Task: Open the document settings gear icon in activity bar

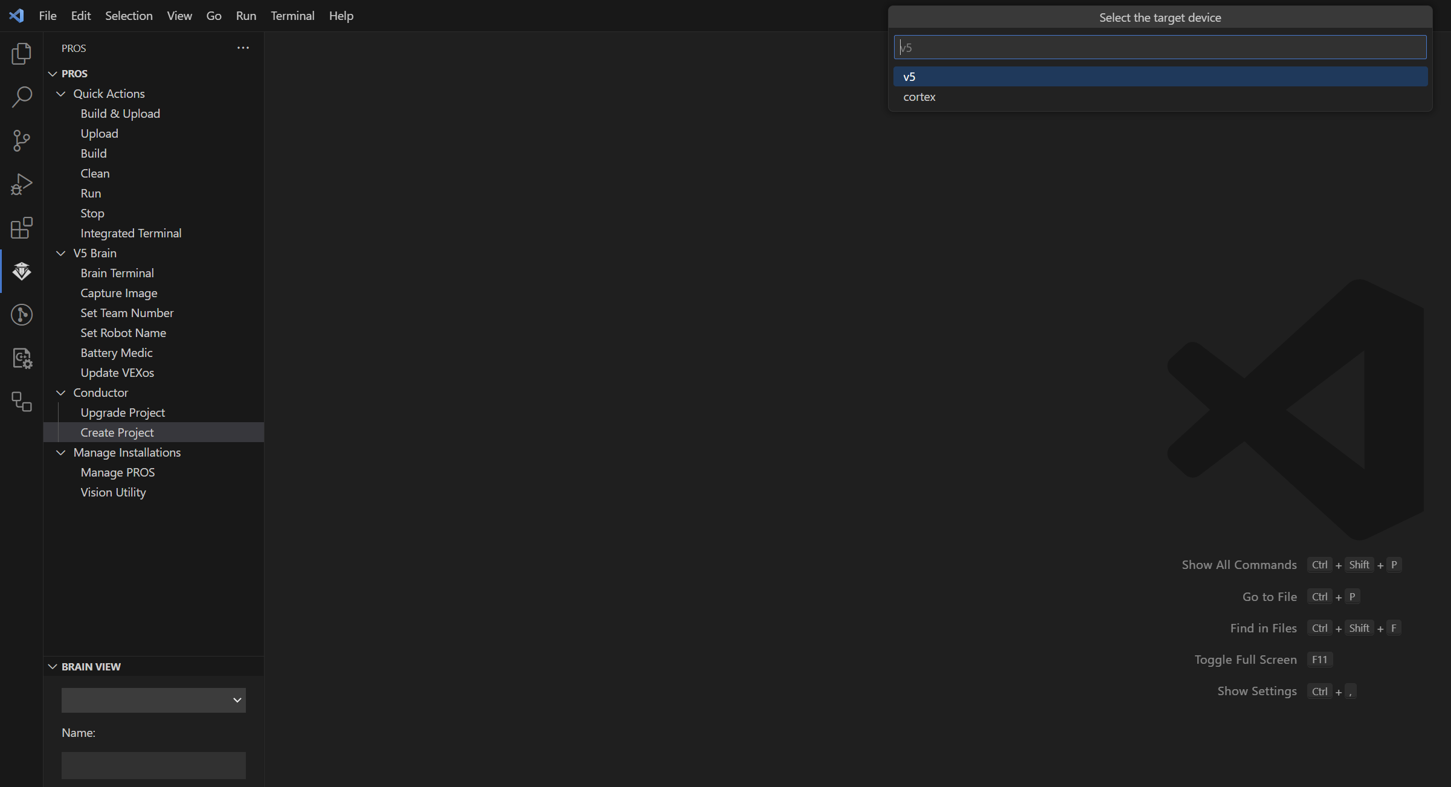Action: (22, 358)
